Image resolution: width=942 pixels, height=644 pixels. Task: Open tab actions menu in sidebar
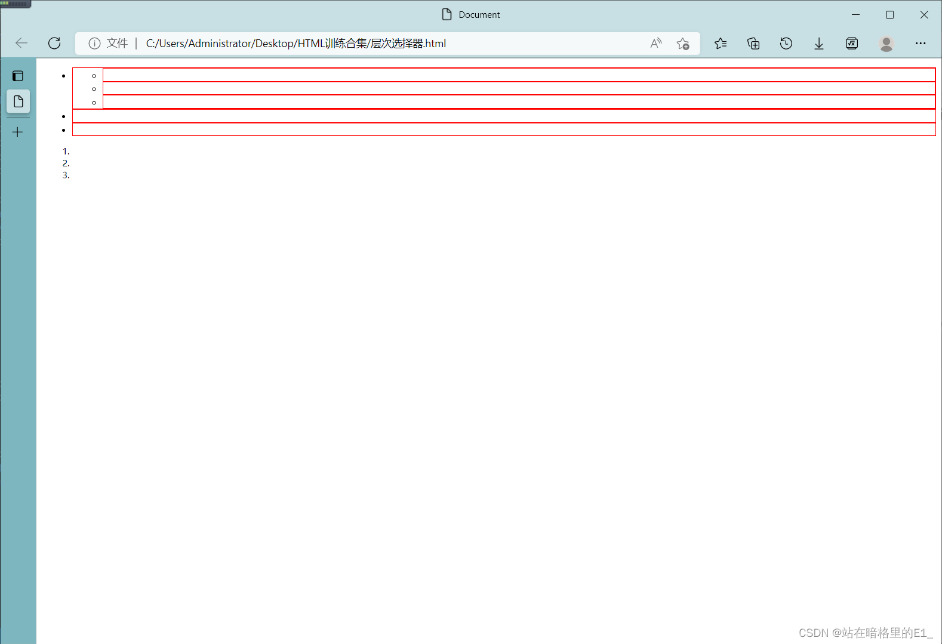(x=18, y=76)
